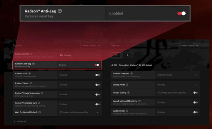
Task: Click 'Limits FPS to save power' description
Action: 25,76
